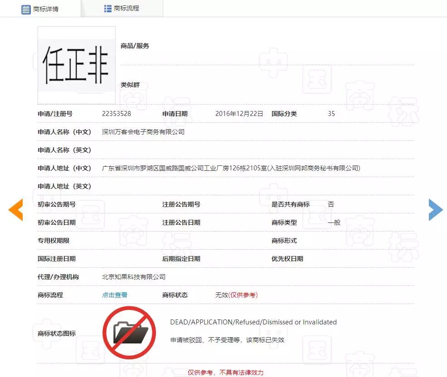Click the 国际分类 label

tap(284, 114)
